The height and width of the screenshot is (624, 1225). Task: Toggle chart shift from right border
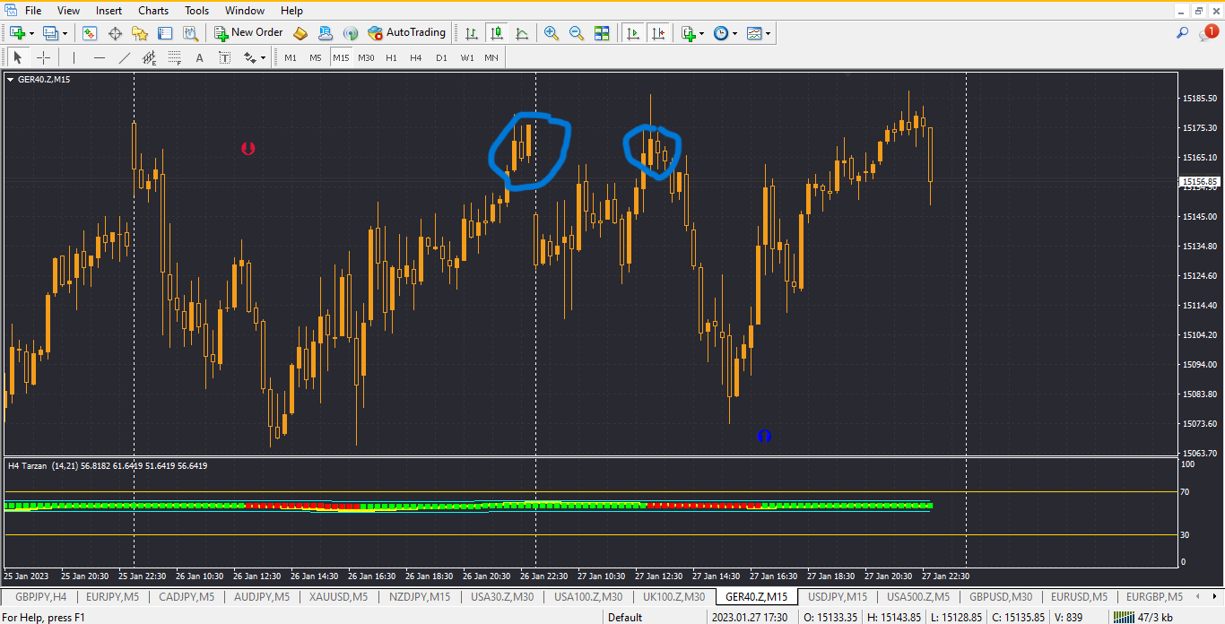tap(658, 33)
